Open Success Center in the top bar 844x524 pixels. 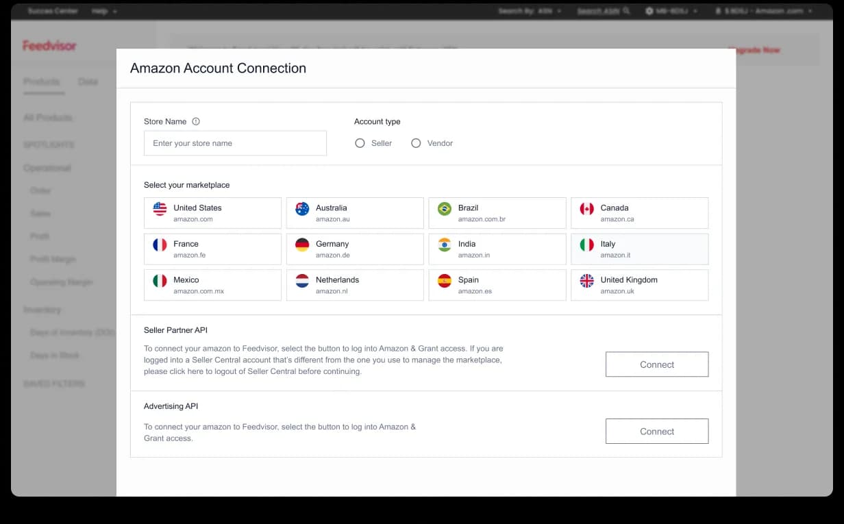[53, 11]
